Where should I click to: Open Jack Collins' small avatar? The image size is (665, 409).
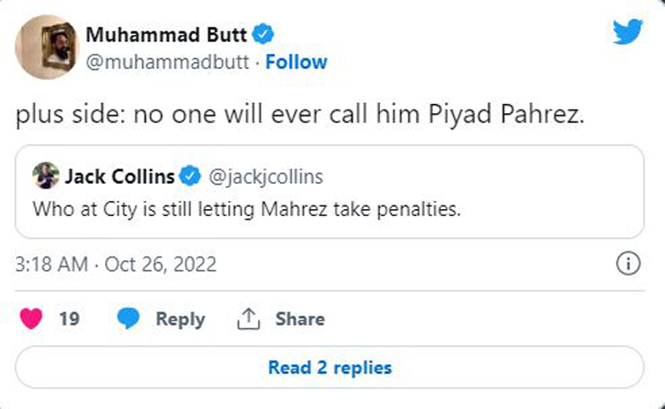point(46,176)
